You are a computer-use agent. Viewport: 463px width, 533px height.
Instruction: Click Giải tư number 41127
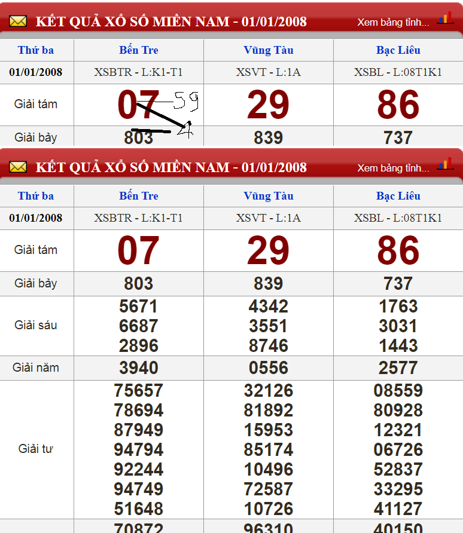point(398,509)
